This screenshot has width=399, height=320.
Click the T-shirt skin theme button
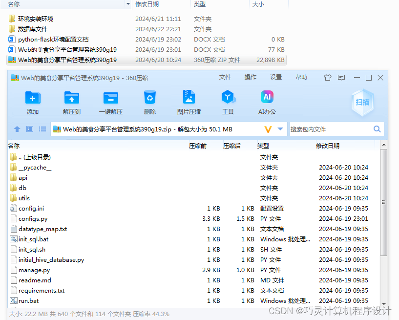pyautogui.click(x=328, y=78)
